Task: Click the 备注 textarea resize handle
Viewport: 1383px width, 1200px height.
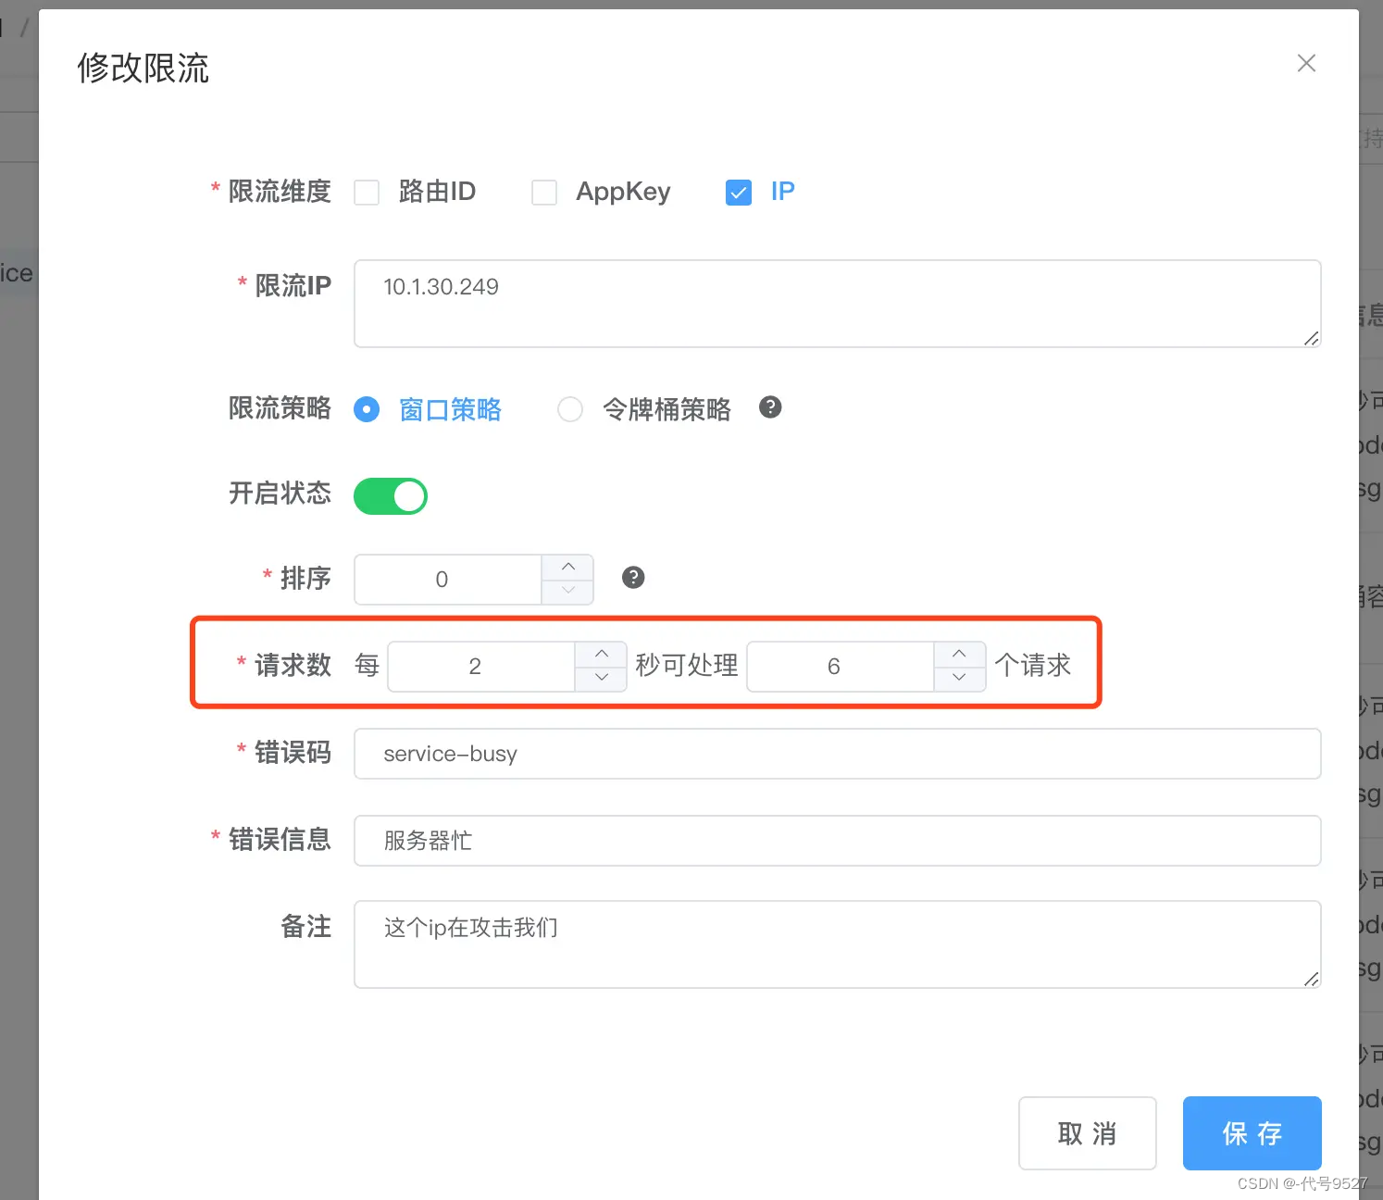Action: pyautogui.click(x=1311, y=979)
